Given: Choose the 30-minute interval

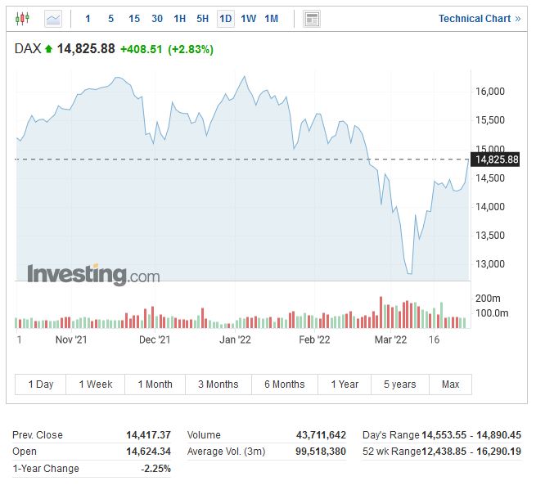Looking at the screenshot, I should 157,18.
